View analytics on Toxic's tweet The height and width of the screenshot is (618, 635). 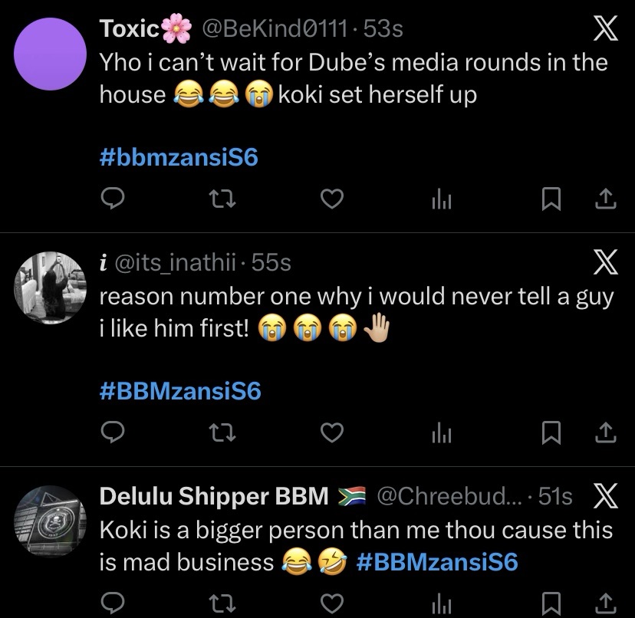441,200
